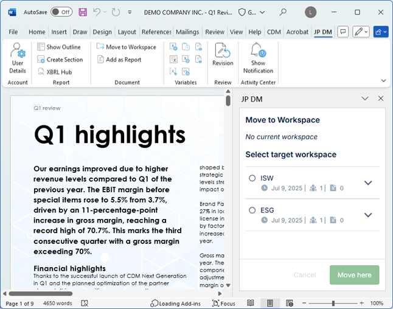Save the document with the save icon
The width and height of the screenshot is (393, 309).
[83, 12]
